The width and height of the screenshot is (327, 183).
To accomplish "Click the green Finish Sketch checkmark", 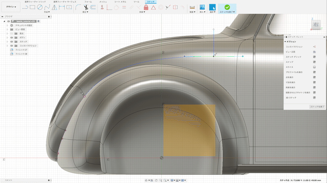I will point(227,7).
